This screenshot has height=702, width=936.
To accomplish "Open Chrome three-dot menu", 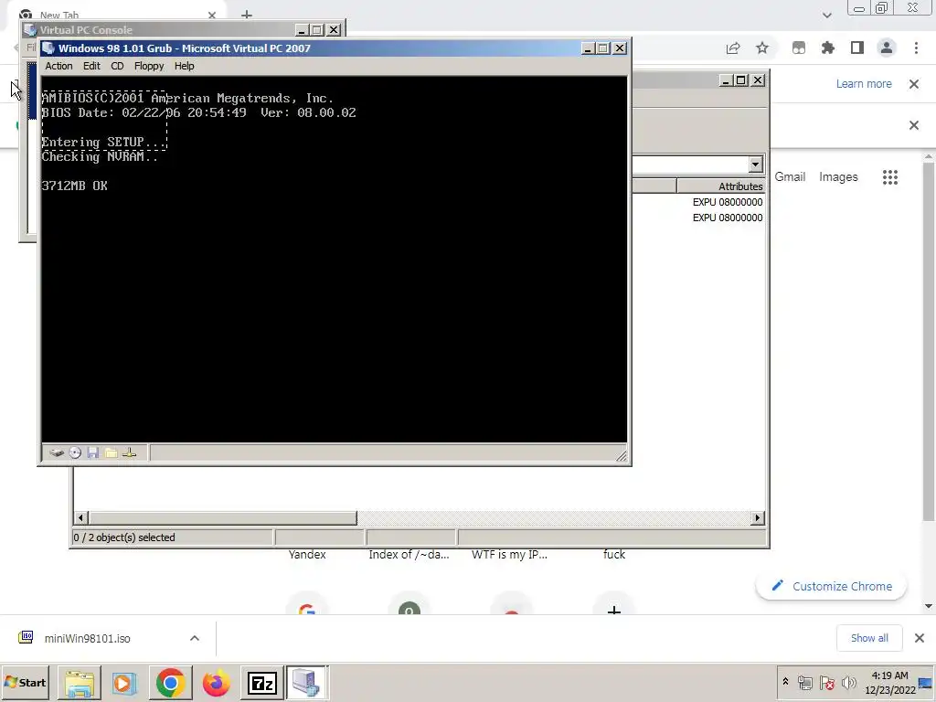I will point(916,48).
